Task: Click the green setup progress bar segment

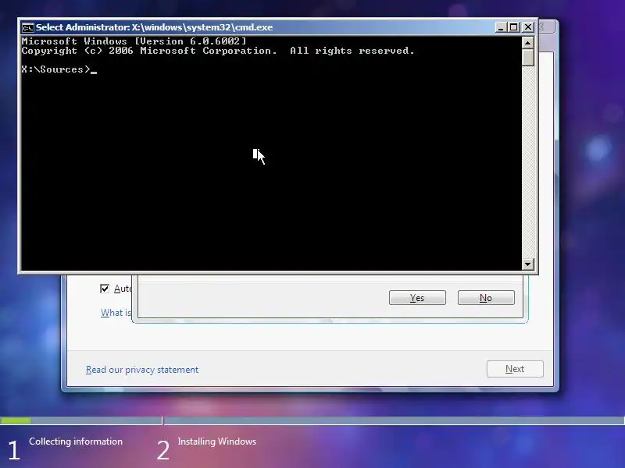Action: pos(16,420)
